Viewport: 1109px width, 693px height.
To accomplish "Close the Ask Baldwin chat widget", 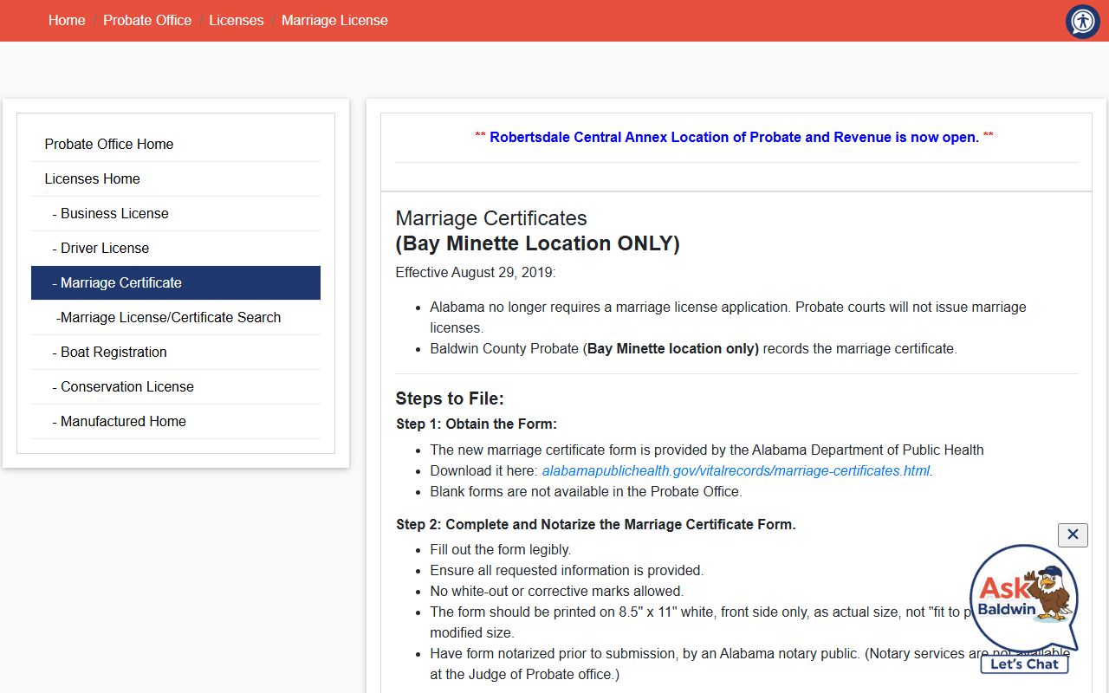I will click(1073, 534).
